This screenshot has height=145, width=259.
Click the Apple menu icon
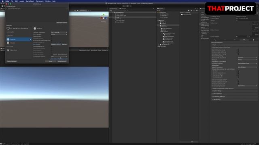[x=3, y=1]
